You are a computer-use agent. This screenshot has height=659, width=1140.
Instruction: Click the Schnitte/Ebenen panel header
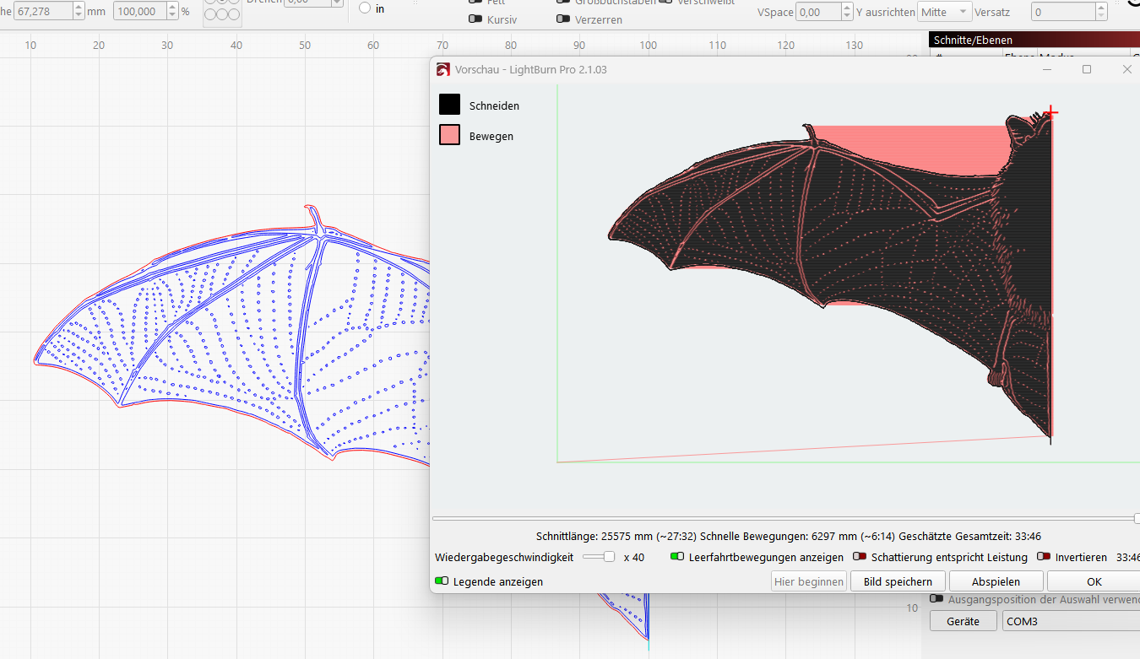point(1034,40)
